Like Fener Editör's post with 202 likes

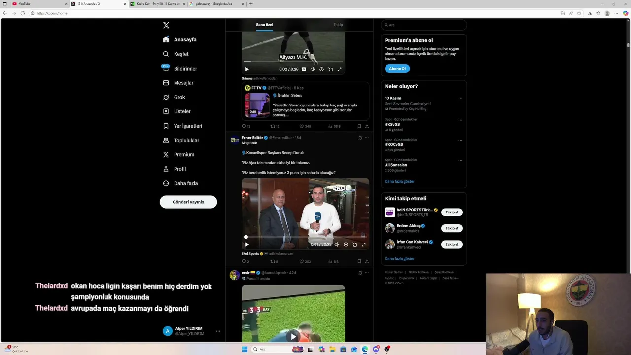coord(305,261)
